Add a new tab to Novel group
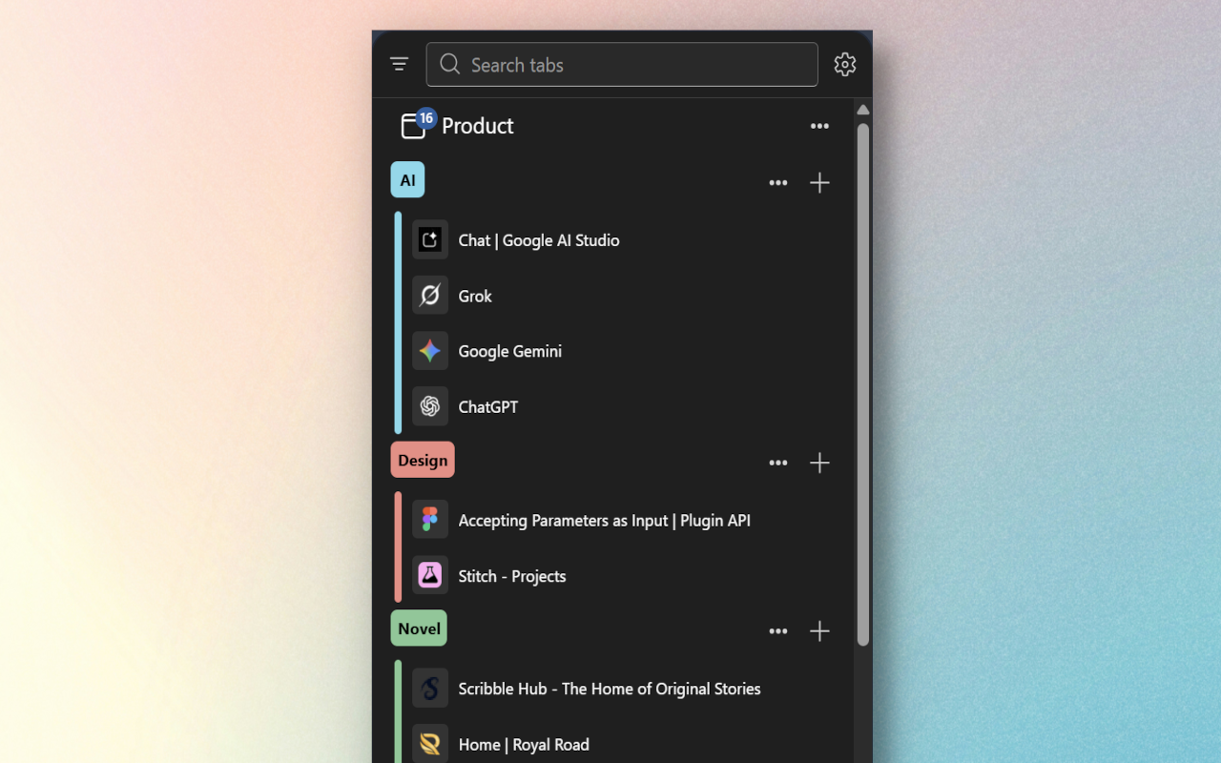This screenshot has width=1221, height=763. tap(819, 631)
